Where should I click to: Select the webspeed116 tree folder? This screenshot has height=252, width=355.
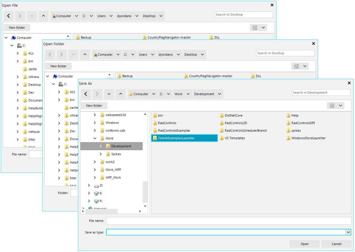115,115
